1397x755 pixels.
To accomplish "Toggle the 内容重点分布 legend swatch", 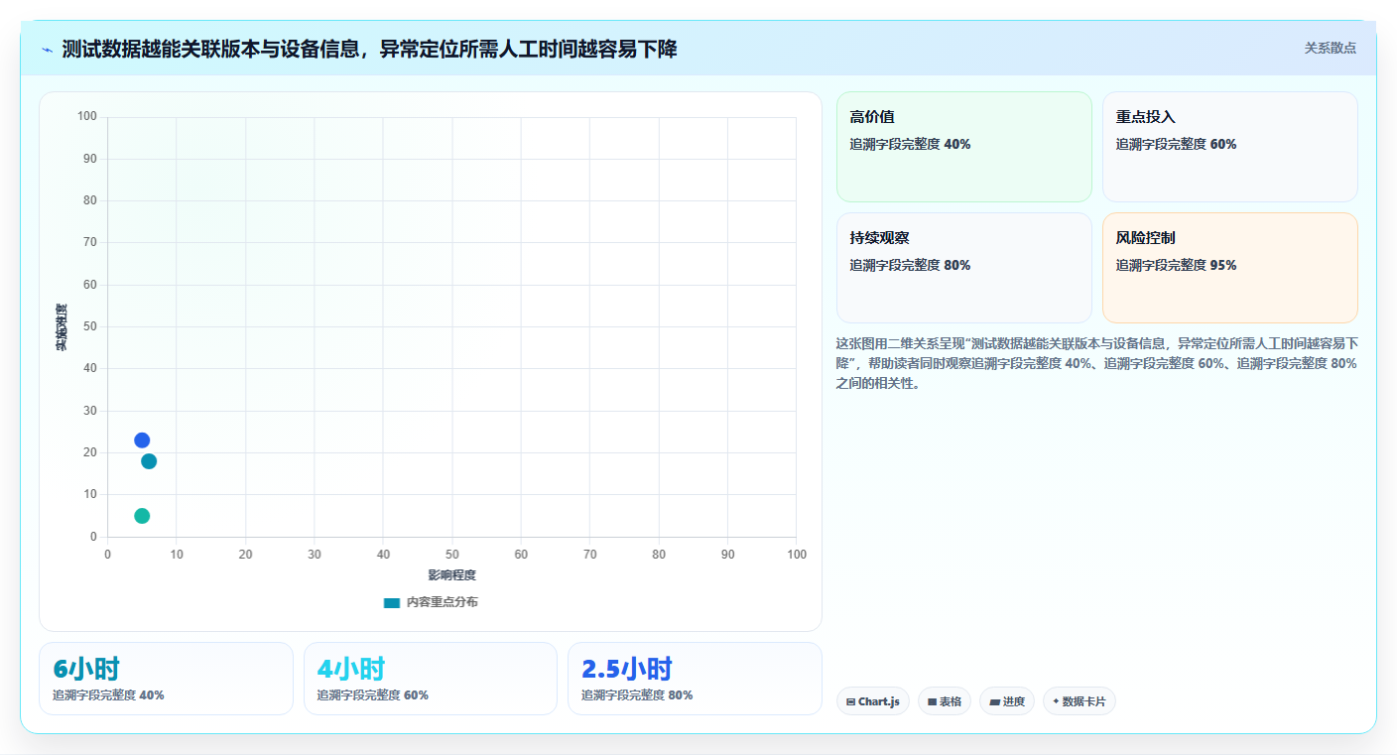I will (x=392, y=602).
